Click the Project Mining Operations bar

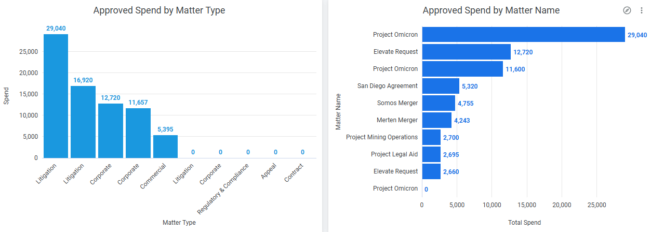431,137
